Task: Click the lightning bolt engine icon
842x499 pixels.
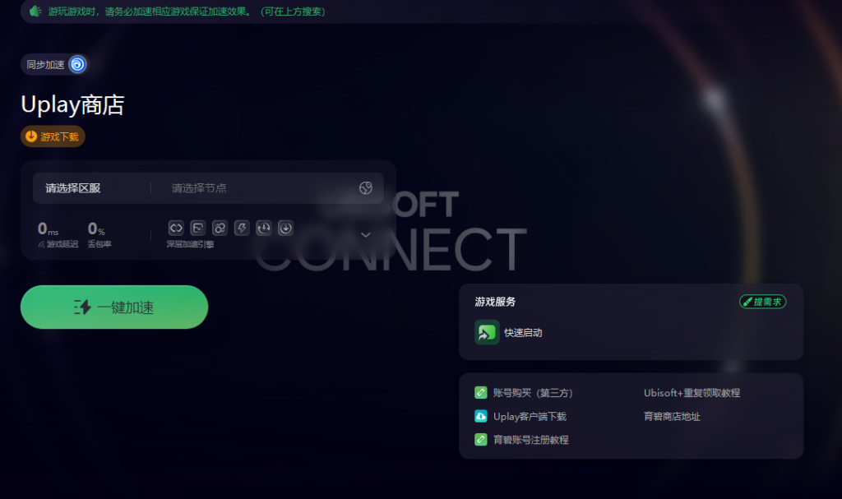Action: click(242, 229)
